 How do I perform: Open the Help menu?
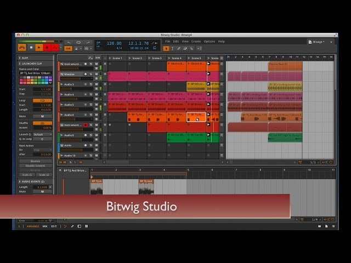point(222,42)
